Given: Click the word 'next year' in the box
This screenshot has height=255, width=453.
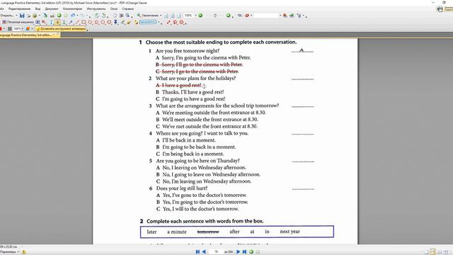Looking at the screenshot, I should 289,232.
